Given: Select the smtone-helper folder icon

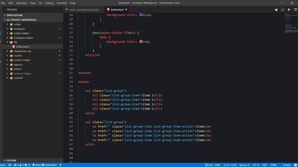Looking at the screenshot, I should (11, 73).
